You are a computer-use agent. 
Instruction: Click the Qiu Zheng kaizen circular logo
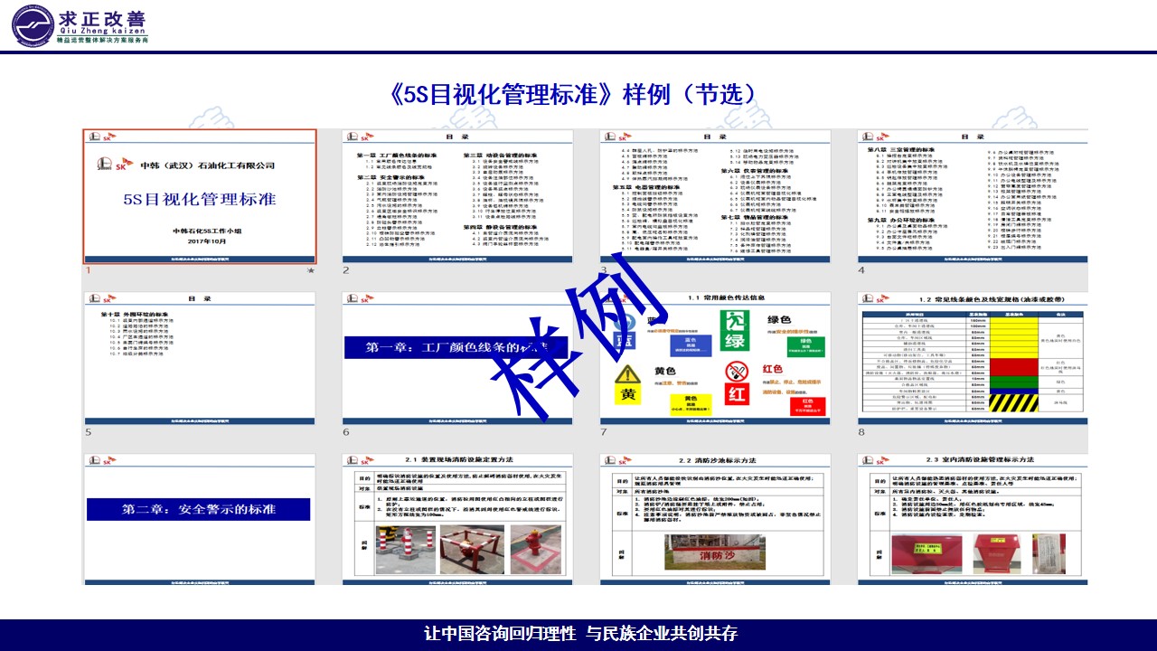[31, 24]
